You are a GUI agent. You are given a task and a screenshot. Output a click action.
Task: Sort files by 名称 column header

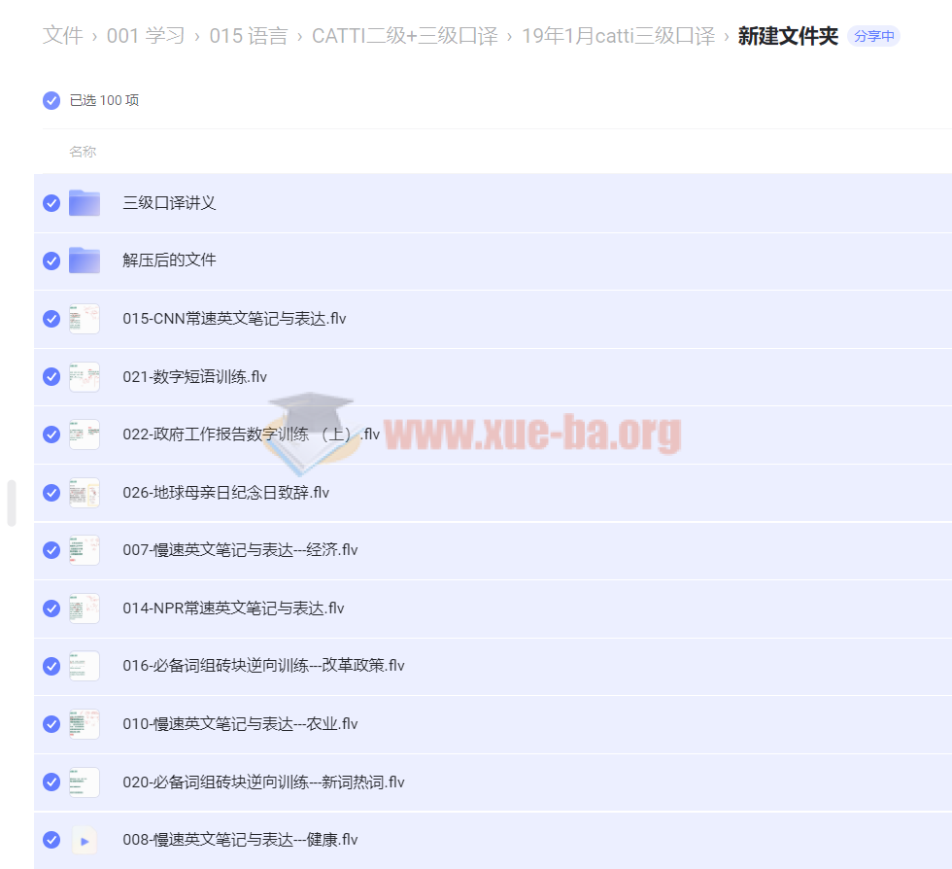(83, 152)
